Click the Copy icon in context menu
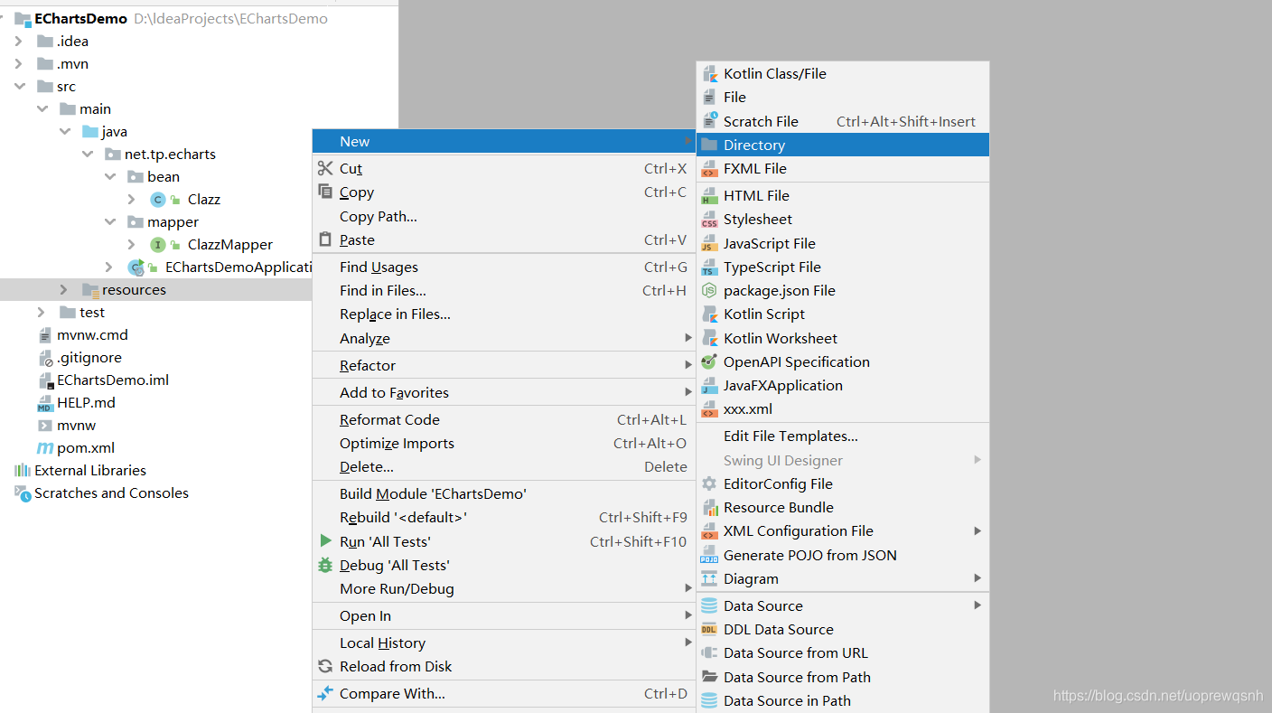Screen dimensions: 1272x713 click(x=325, y=192)
